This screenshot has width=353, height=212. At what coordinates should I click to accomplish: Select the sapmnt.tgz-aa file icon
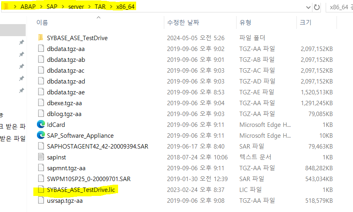41,168
